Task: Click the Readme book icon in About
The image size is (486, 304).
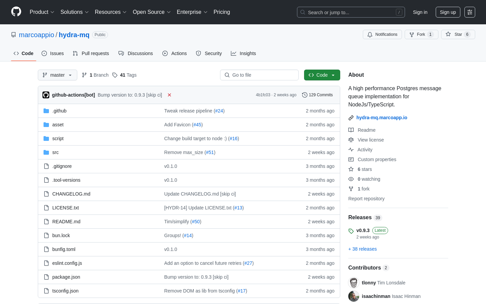Action: pyautogui.click(x=351, y=130)
